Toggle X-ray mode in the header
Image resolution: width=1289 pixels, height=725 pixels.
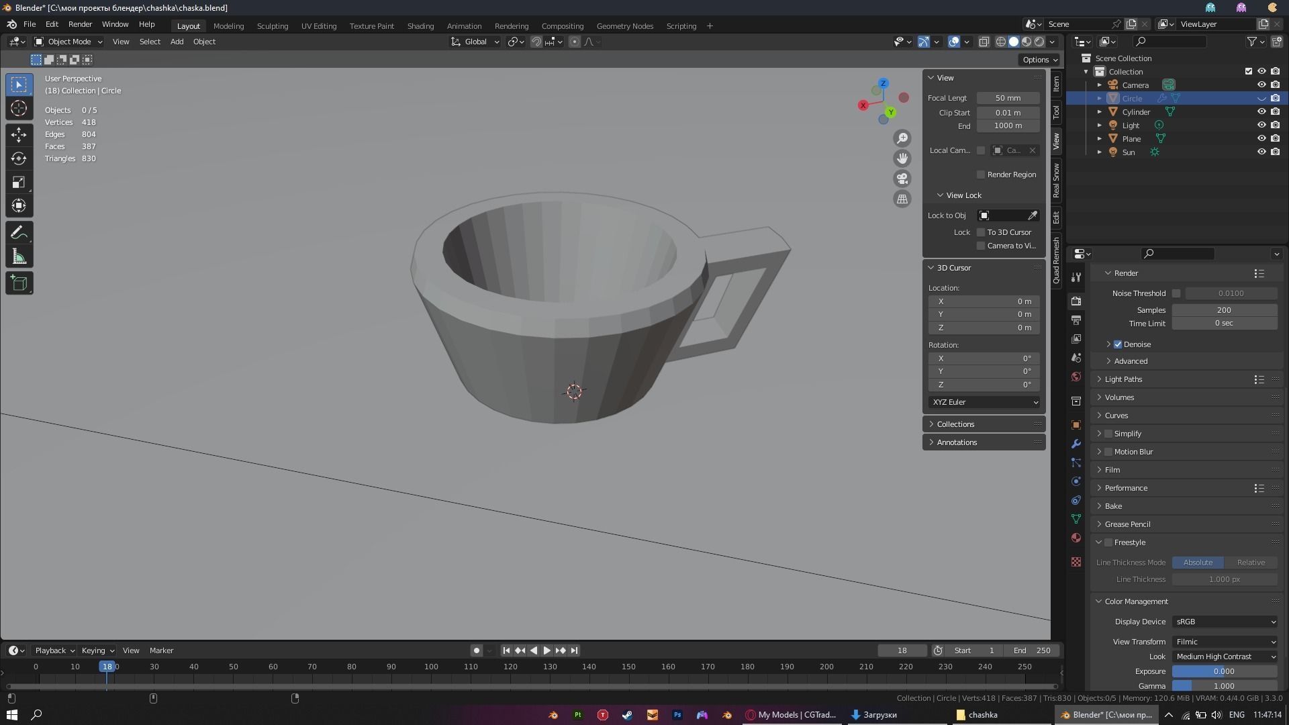pyautogui.click(x=984, y=42)
